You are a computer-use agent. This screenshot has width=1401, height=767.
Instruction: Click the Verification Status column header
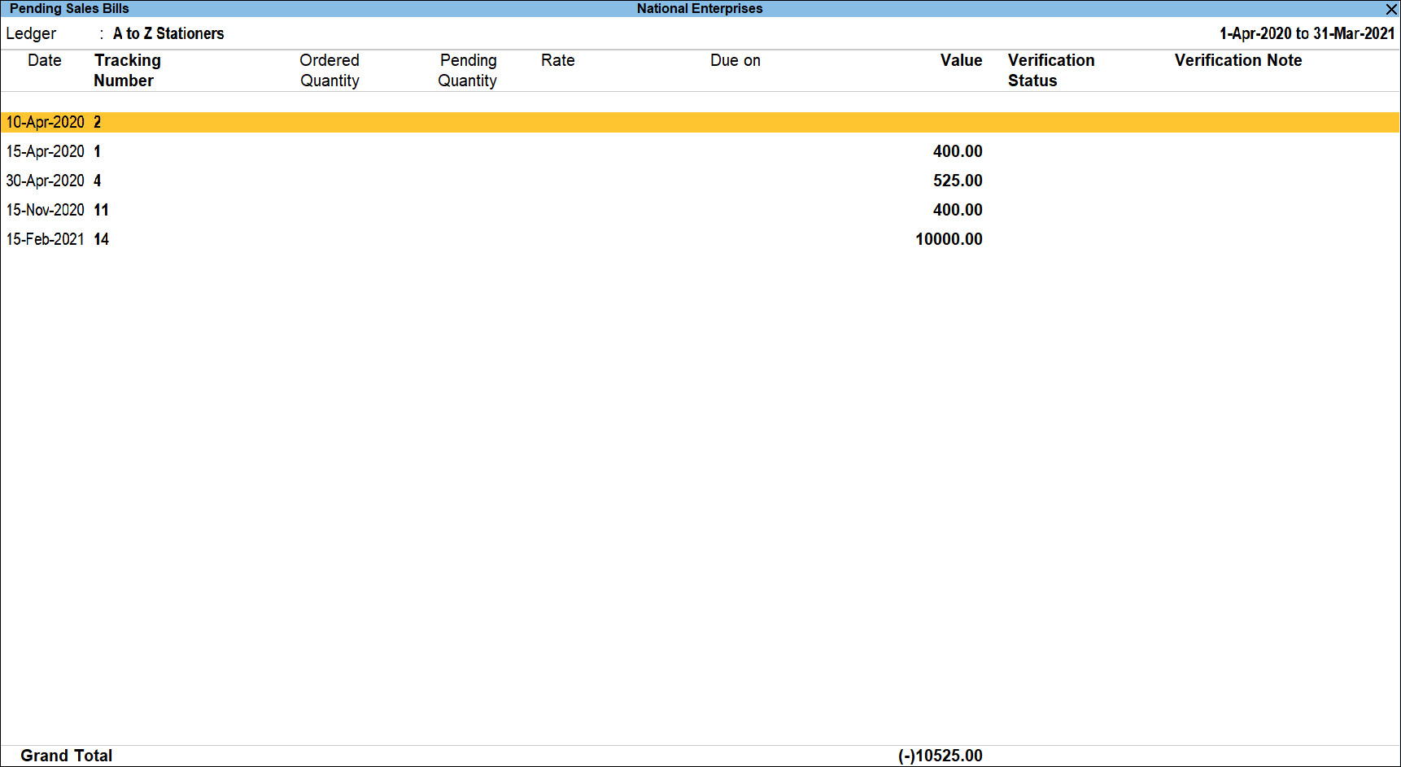pos(1051,70)
